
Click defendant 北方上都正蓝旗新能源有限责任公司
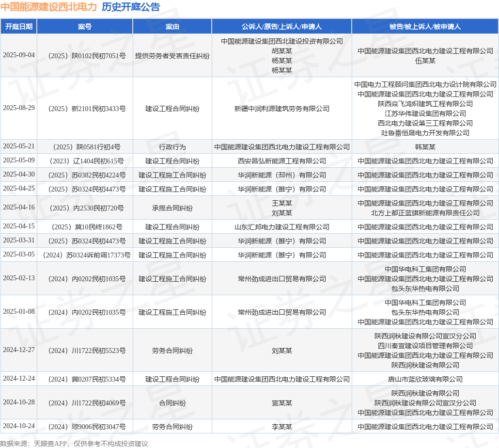pos(425,213)
